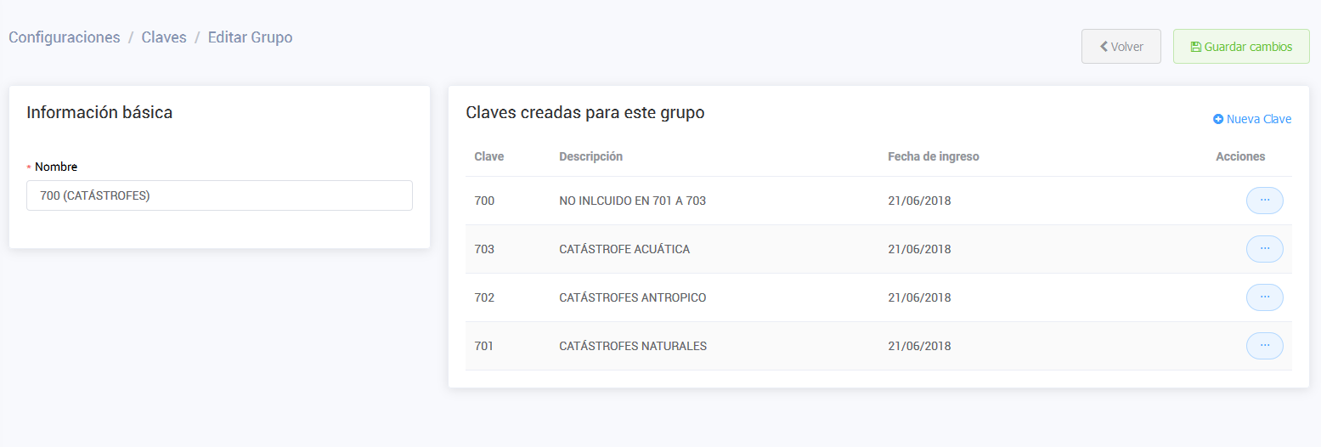Navigate to Claves breadcrumb link
The width and height of the screenshot is (1321, 447).
164,37
